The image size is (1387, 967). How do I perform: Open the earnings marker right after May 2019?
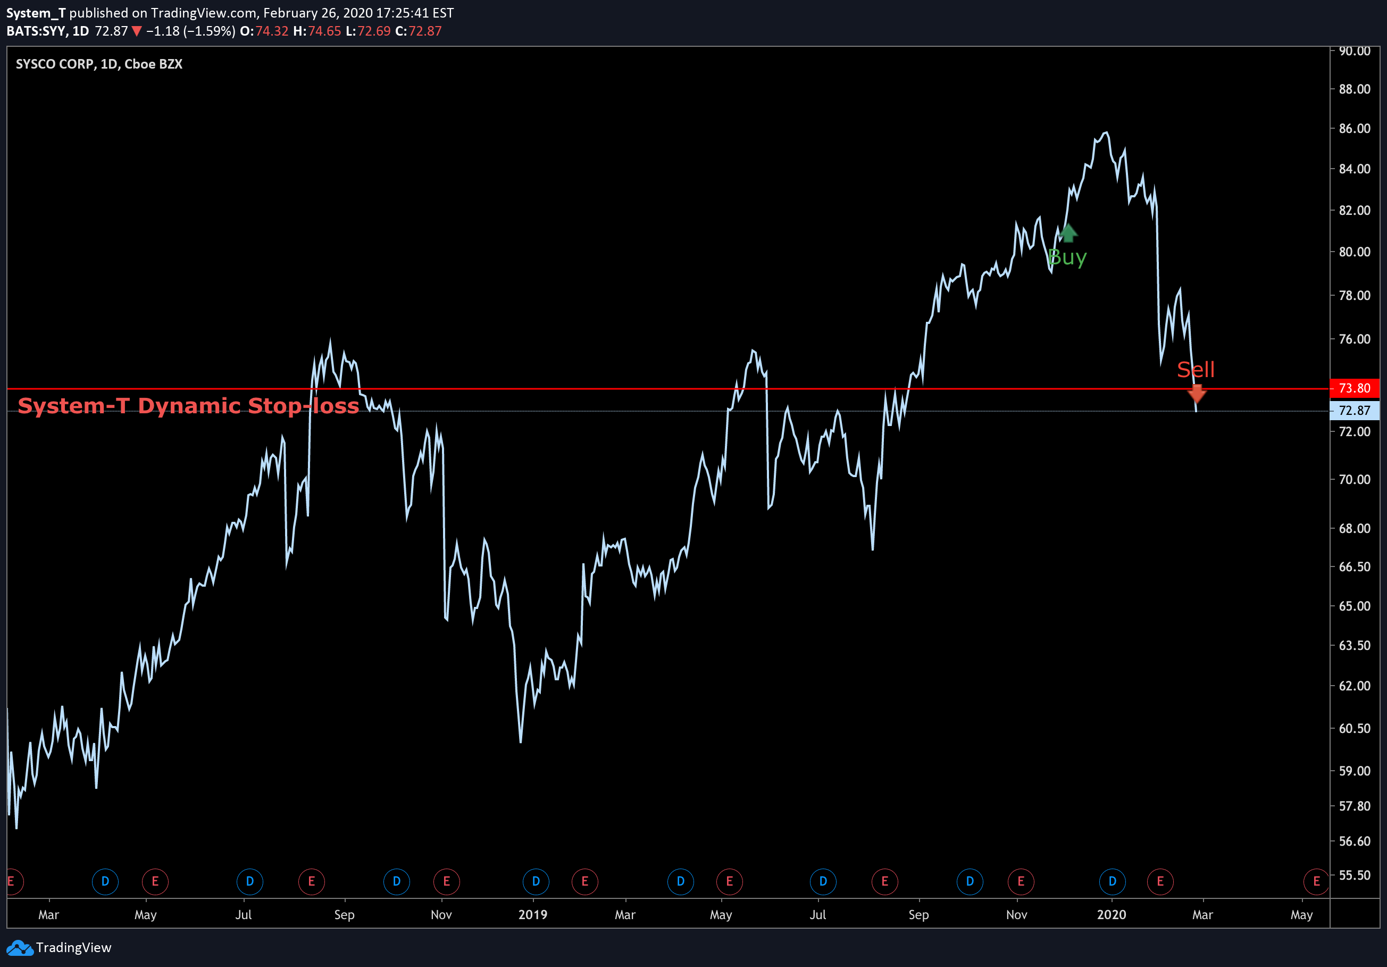(730, 881)
